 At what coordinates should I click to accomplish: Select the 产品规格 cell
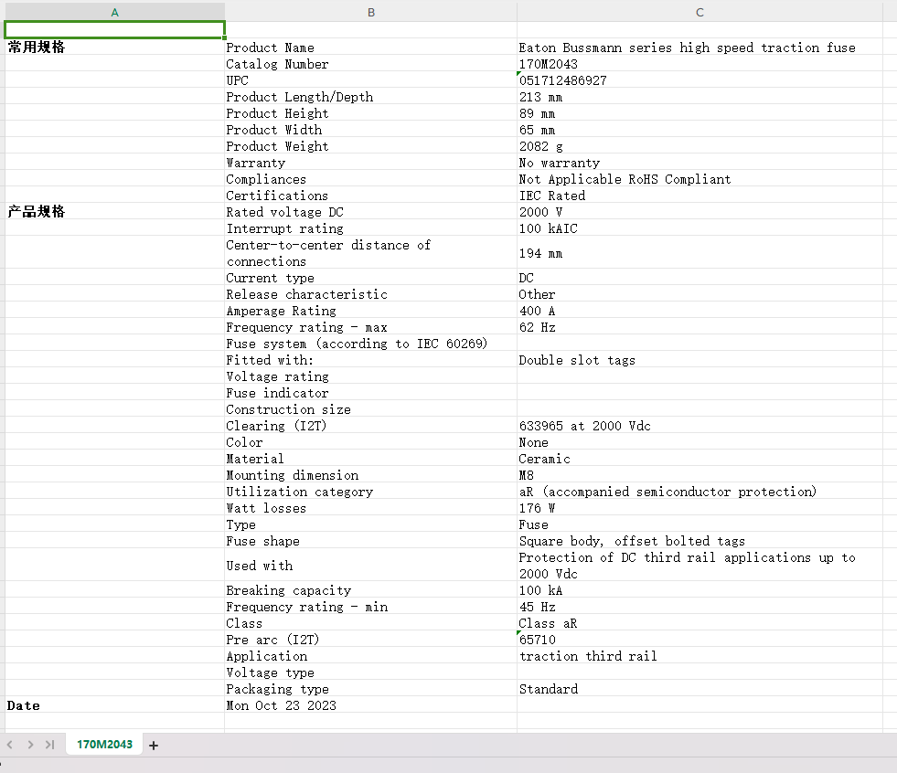coord(114,212)
